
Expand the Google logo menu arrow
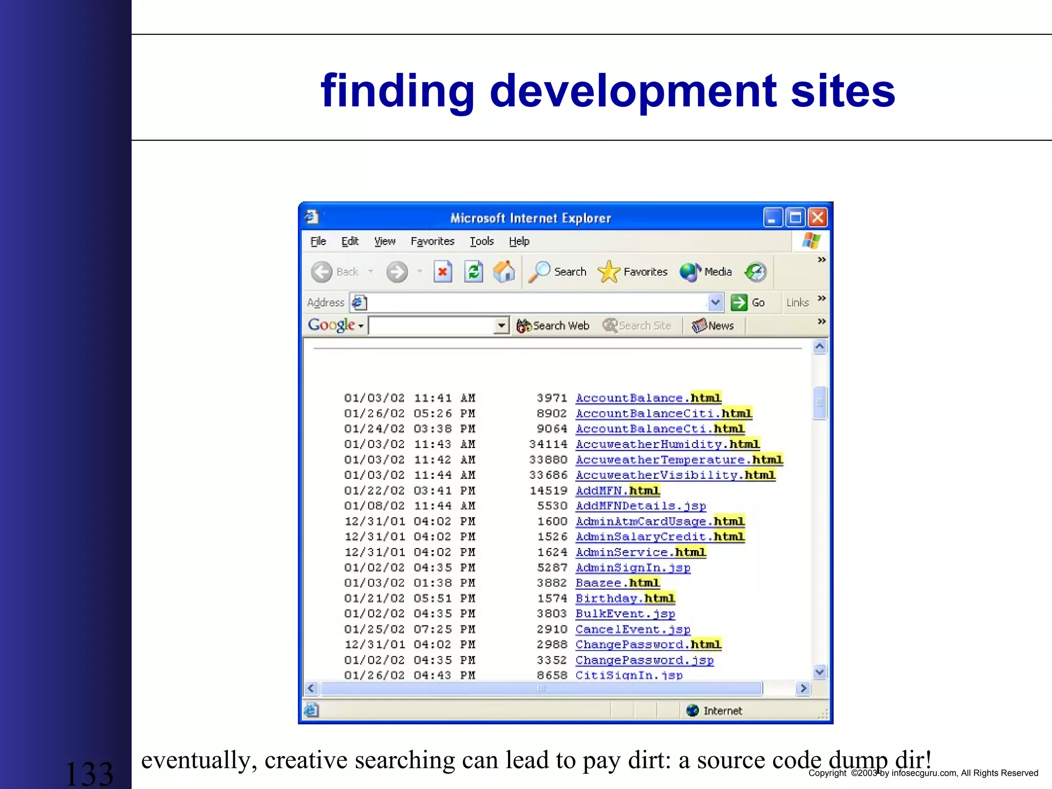point(361,326)
